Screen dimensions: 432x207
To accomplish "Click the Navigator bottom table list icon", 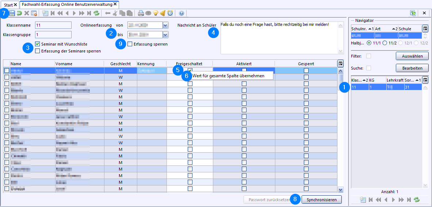I will pos(363,200).
